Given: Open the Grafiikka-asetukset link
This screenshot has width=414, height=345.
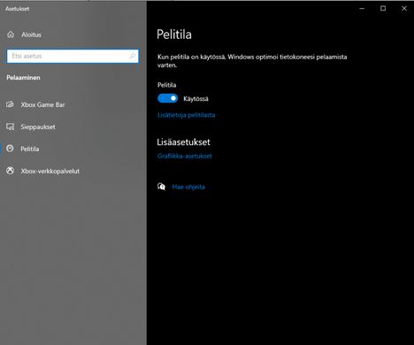Looking at the screenshot, I should click(x=185, y=156).
